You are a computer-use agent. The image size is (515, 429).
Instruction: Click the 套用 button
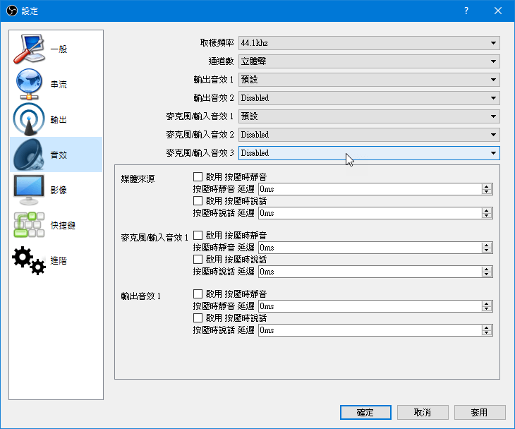pyautogui.click(x=480, y=412)
